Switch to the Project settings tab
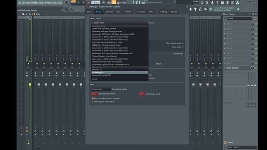 click(x=142, y=12)
